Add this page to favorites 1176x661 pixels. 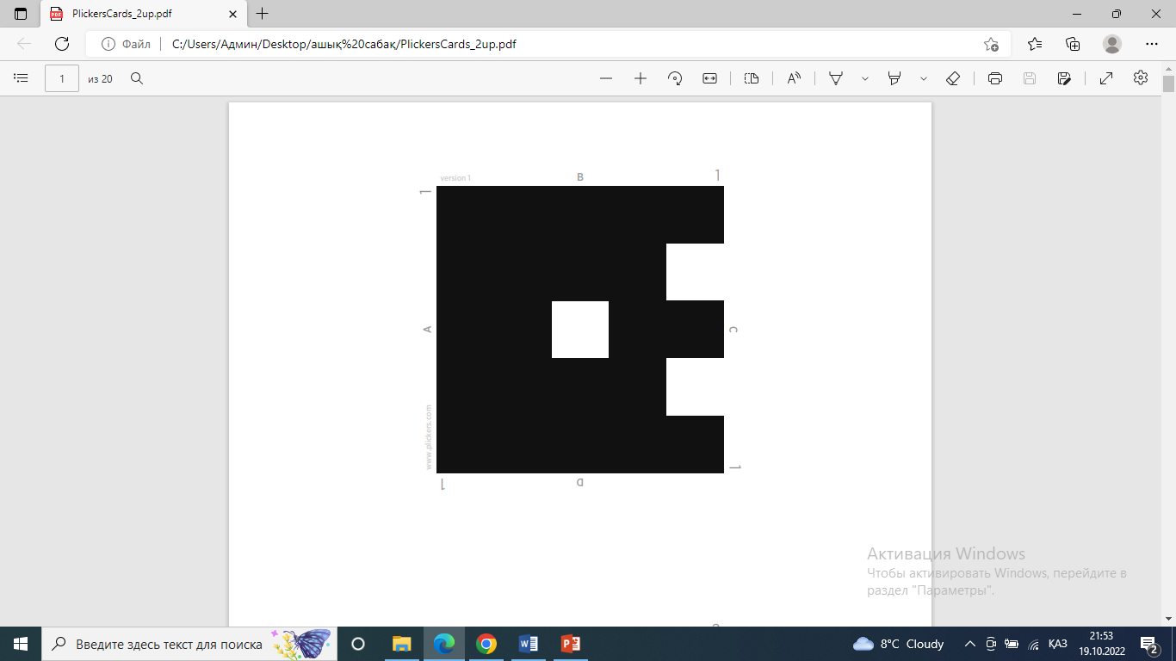(991, 44)
